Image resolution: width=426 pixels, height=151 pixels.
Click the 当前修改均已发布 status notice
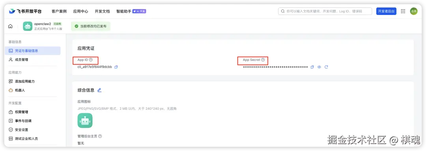(x=91, y=26)
